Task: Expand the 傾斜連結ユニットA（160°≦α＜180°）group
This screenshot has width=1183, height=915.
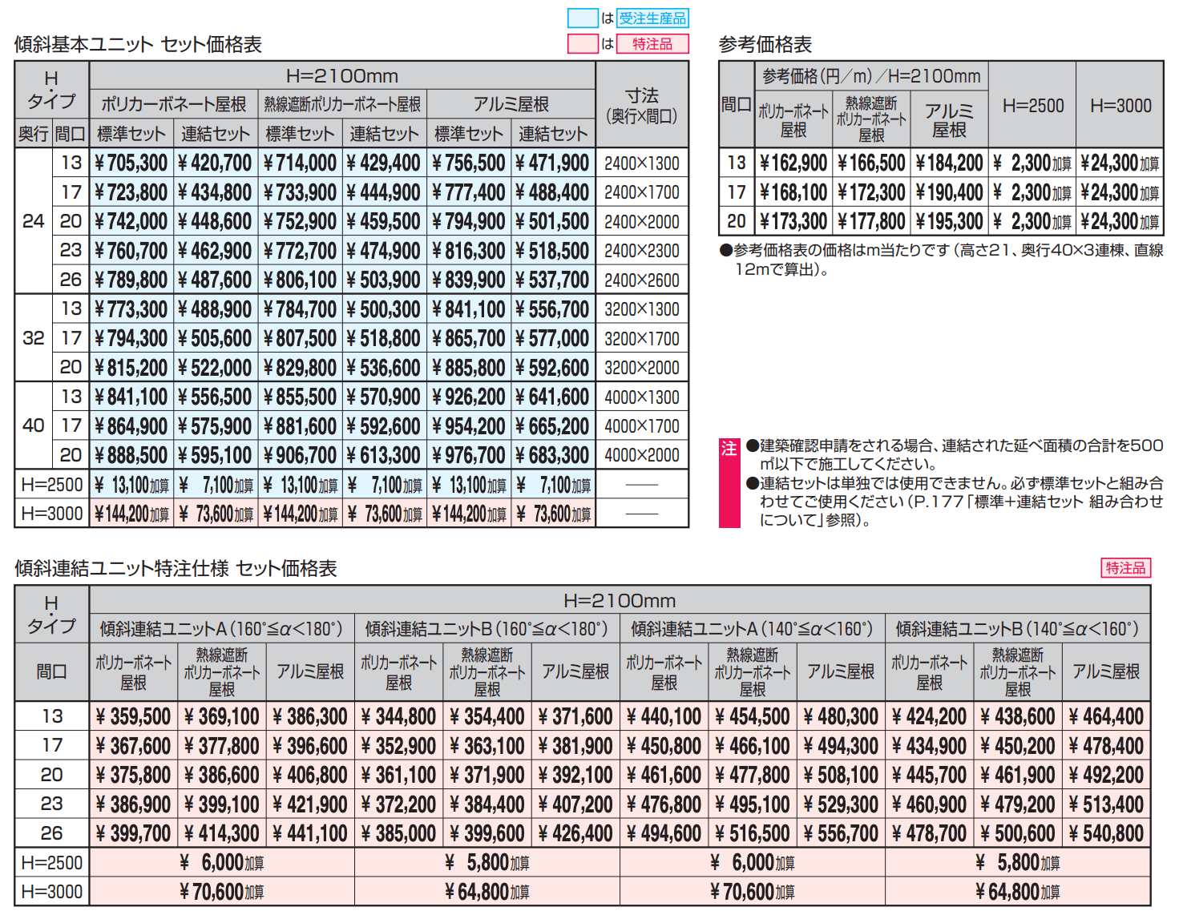Action: point(221,629)
